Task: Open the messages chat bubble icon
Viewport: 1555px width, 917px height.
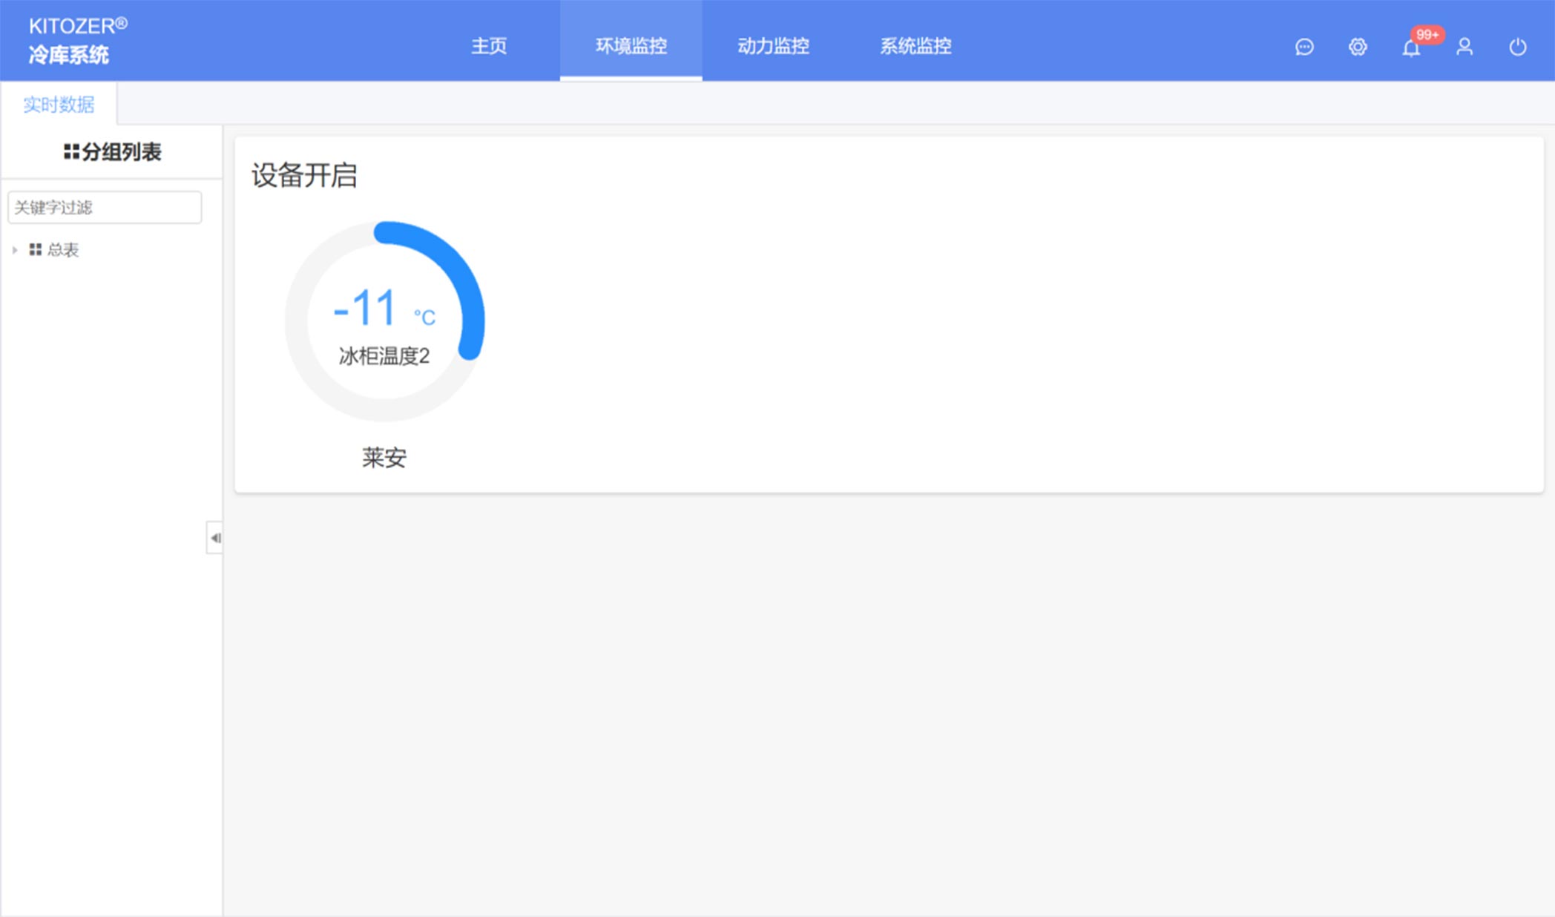Action: point(1304,47)
